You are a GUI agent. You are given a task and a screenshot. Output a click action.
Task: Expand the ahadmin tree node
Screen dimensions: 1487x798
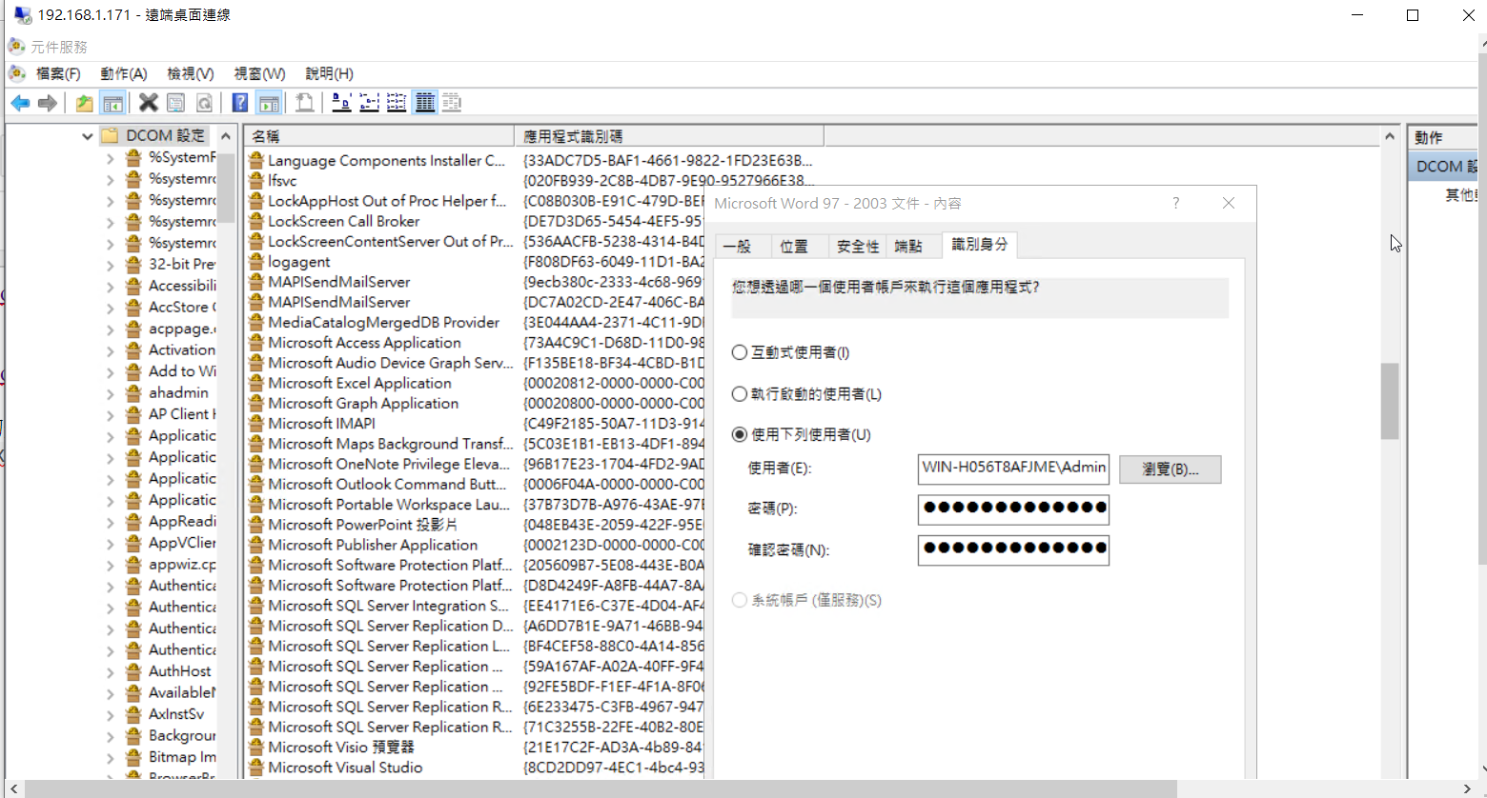(110, 393)
